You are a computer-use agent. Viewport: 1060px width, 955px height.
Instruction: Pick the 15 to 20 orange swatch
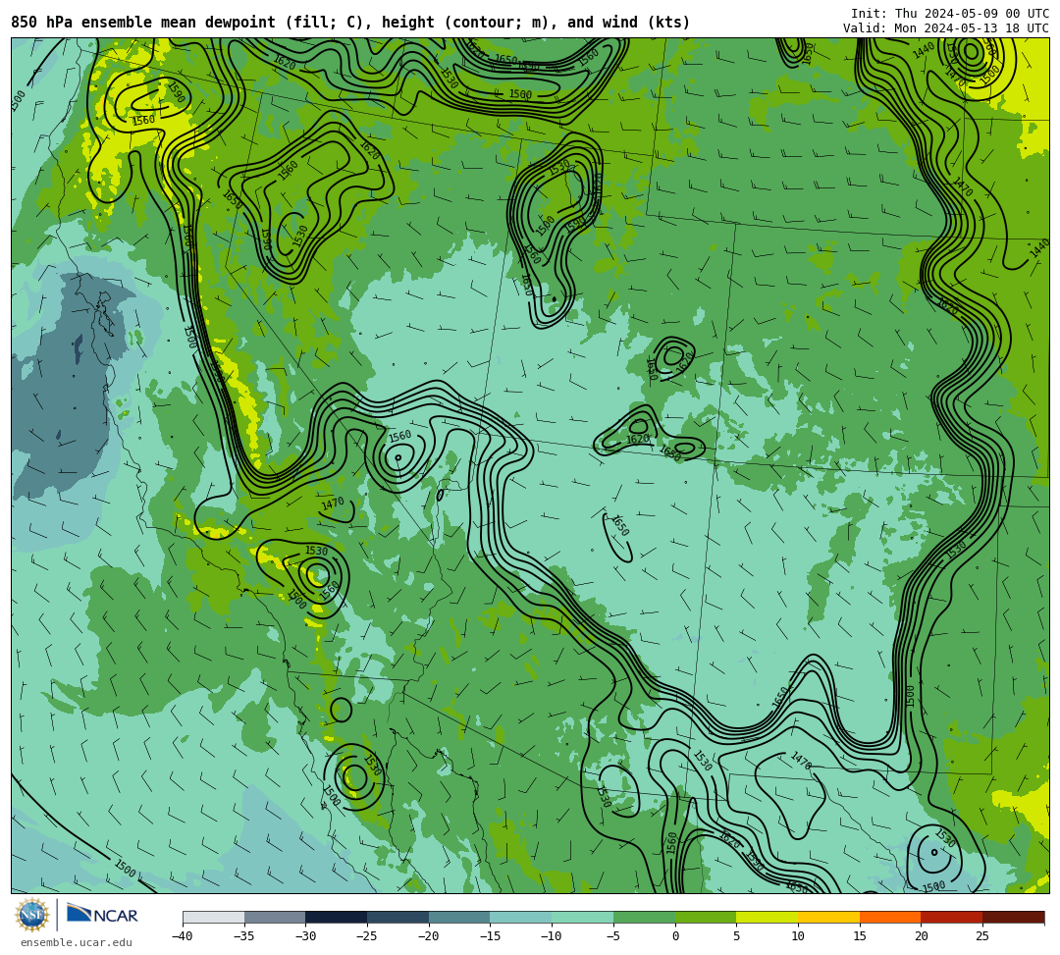(x=890, y=917)
